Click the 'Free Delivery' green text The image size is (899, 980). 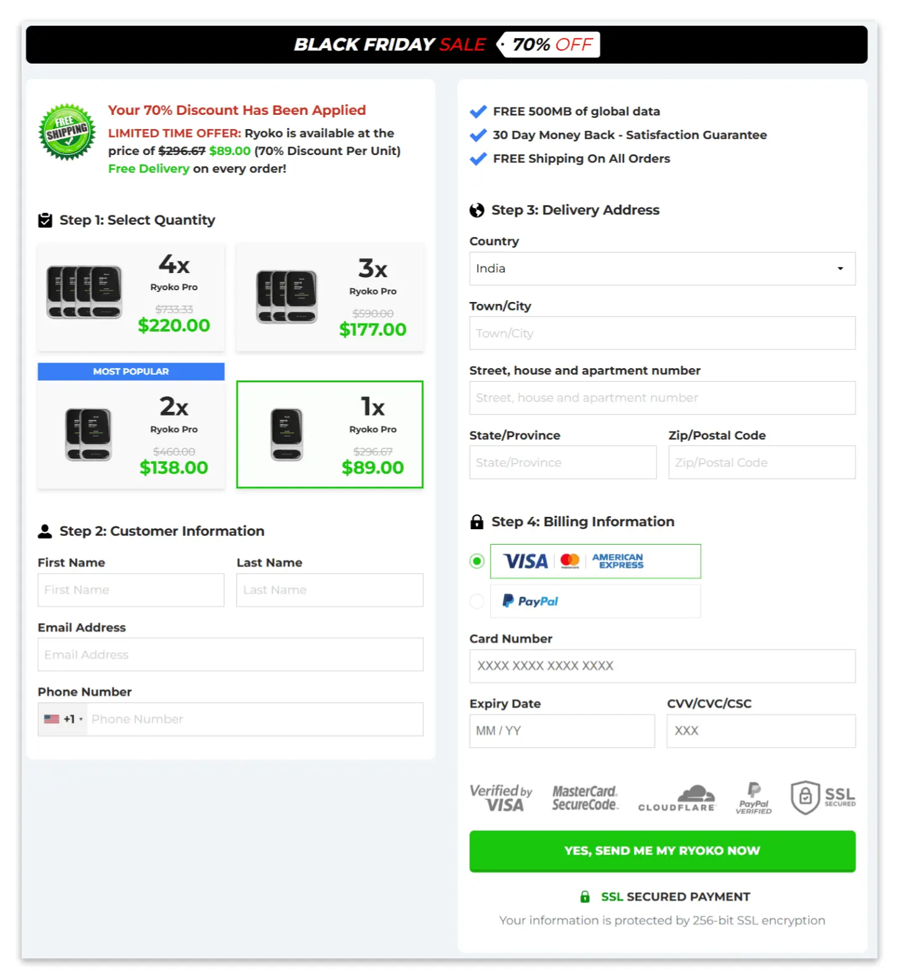coord(149,169)
